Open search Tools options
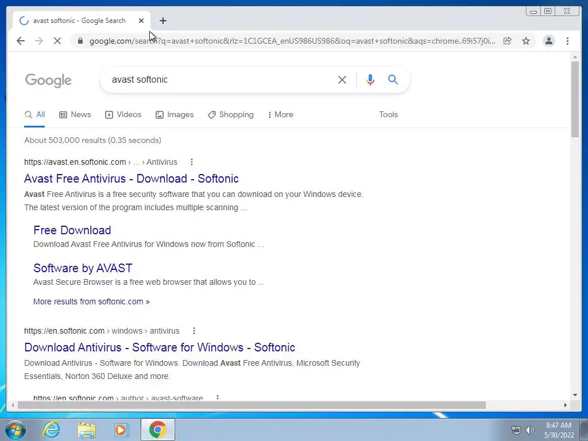 point(389,115)
